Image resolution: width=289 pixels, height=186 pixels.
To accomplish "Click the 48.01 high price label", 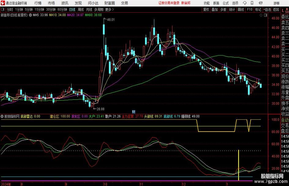I will tap(111, 20).
